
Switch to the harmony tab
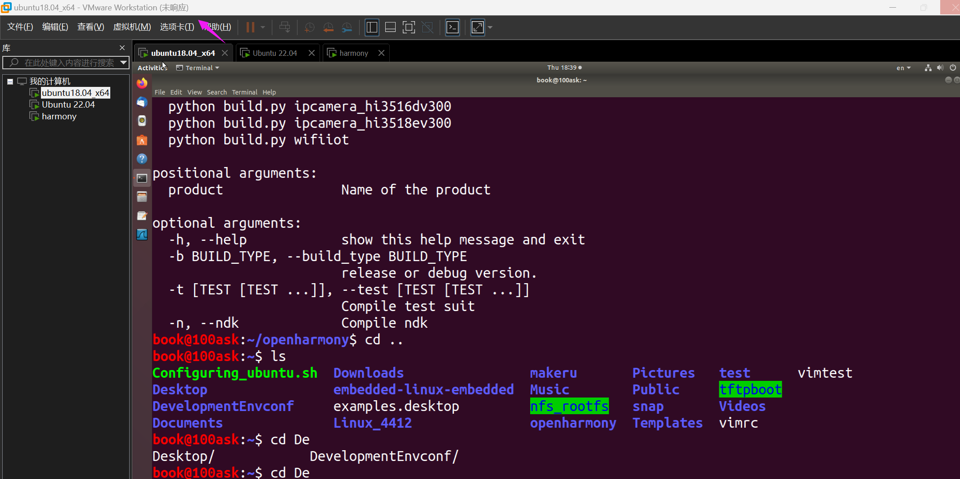coord(354,53)
